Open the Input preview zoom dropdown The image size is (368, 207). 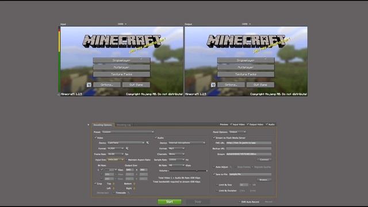point(122,24)
